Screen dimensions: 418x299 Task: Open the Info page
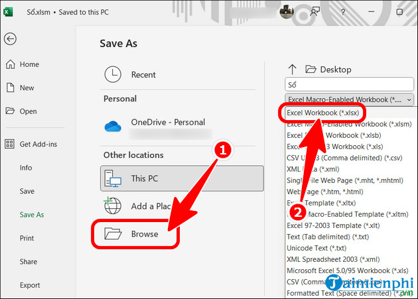click(x=26, y=168)
